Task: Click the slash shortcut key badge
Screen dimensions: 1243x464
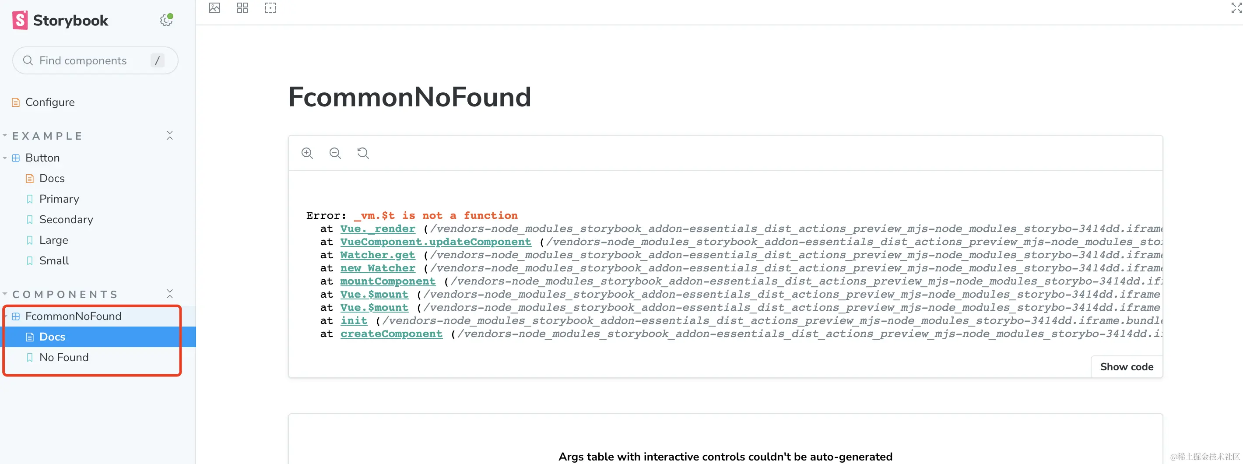Action: pyautogui.click(x=157, y=60)
